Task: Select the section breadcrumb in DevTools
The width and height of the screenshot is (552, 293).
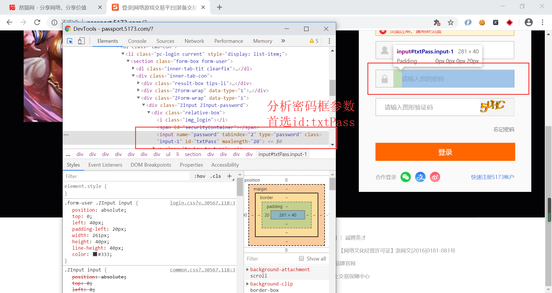Action: (193, 154)
